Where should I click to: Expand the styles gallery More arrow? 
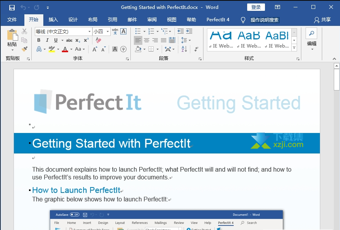[294, 48]
